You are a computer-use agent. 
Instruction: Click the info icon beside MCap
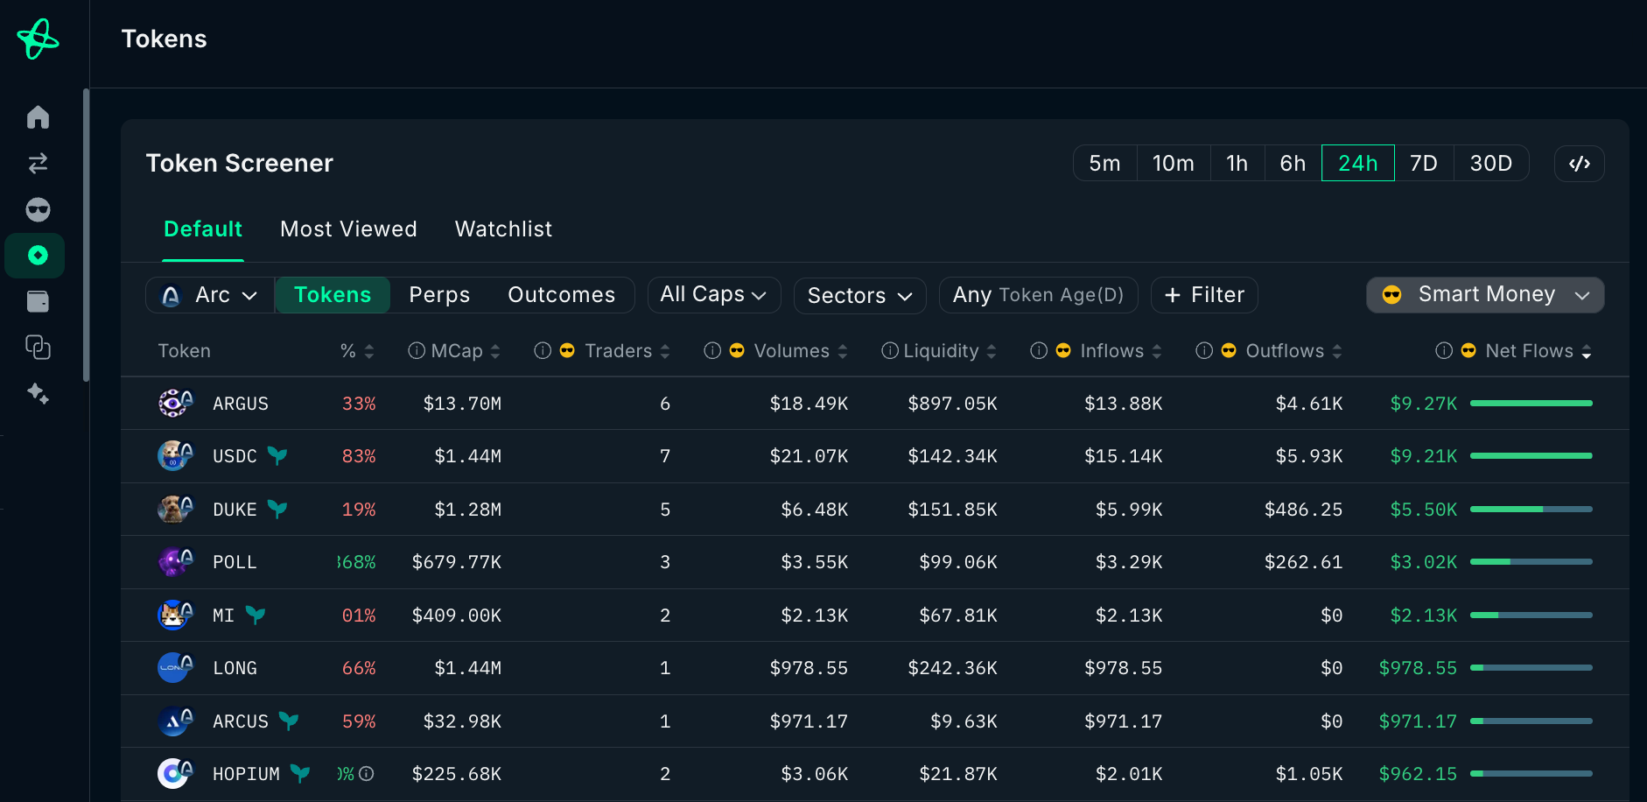click(x=417, y=351)
